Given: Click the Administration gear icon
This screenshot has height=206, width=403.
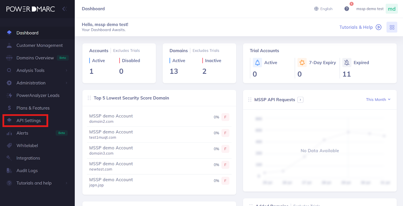Looking at the screenshot, I should click(x=9, y=83).
